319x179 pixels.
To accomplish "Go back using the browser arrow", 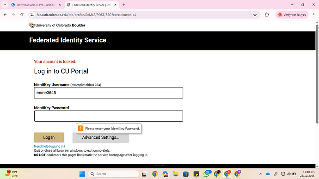I will (5, 15).
